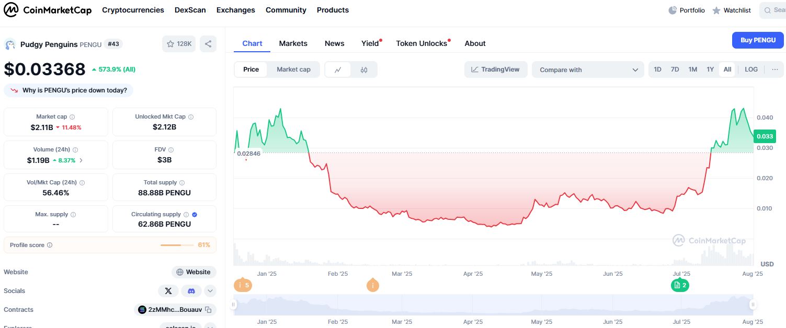Click the CoinMarketCap logo
786x328 pixels.
point(48,10)
